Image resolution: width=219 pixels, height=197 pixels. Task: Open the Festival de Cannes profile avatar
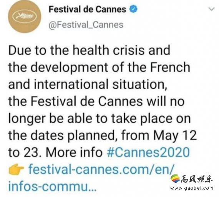tap(25, 17)
